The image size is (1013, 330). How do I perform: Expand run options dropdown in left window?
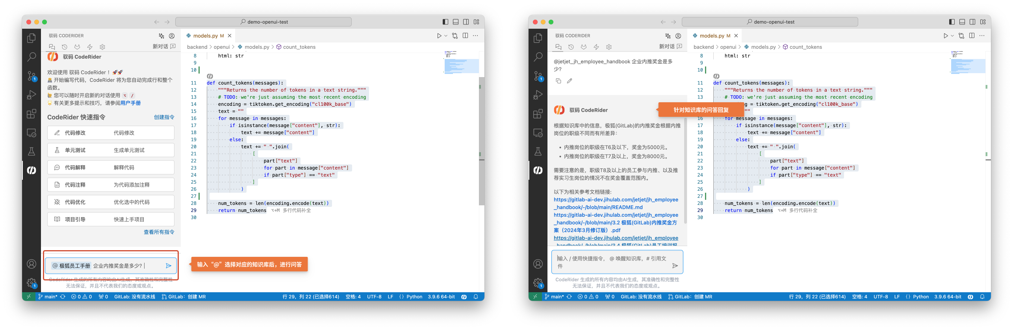click(x=446, y=36)
